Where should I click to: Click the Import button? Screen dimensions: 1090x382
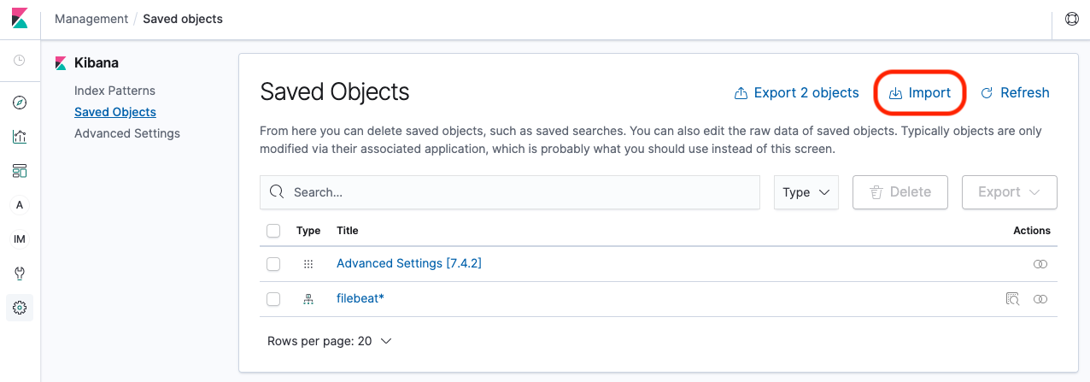920,93
